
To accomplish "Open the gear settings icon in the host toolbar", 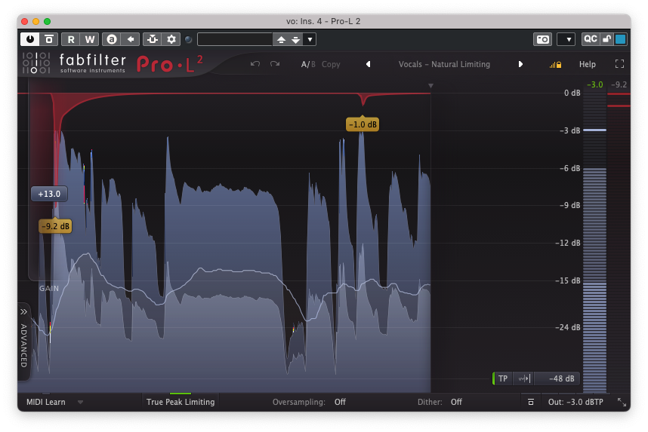I will pyautogui.click(x=171, y=39).
